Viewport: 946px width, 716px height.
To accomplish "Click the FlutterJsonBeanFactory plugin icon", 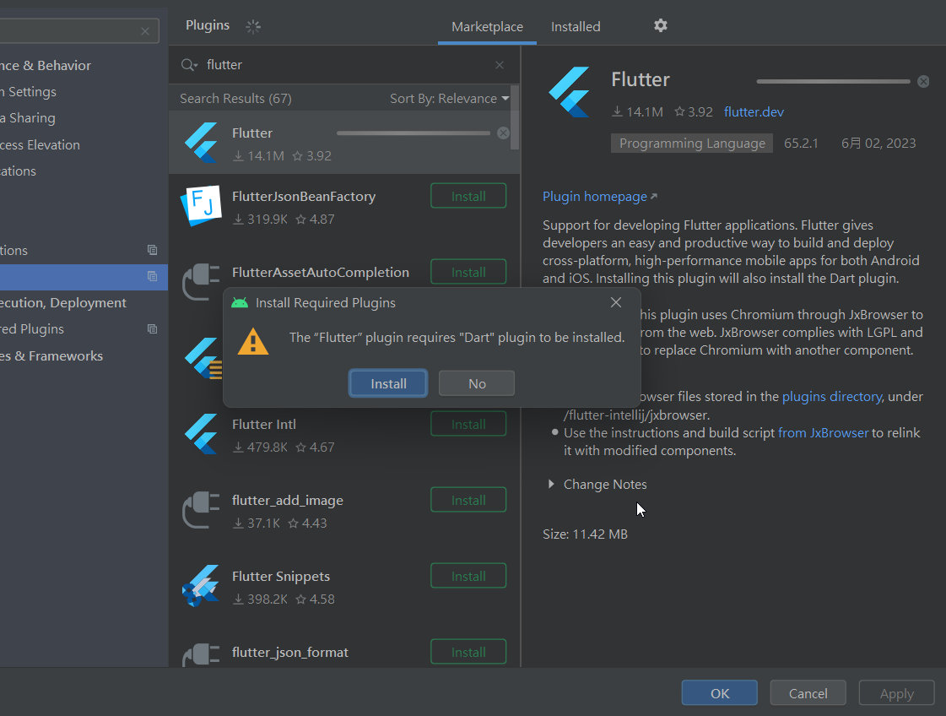I will pyautogui.click(x=201, y=206).
